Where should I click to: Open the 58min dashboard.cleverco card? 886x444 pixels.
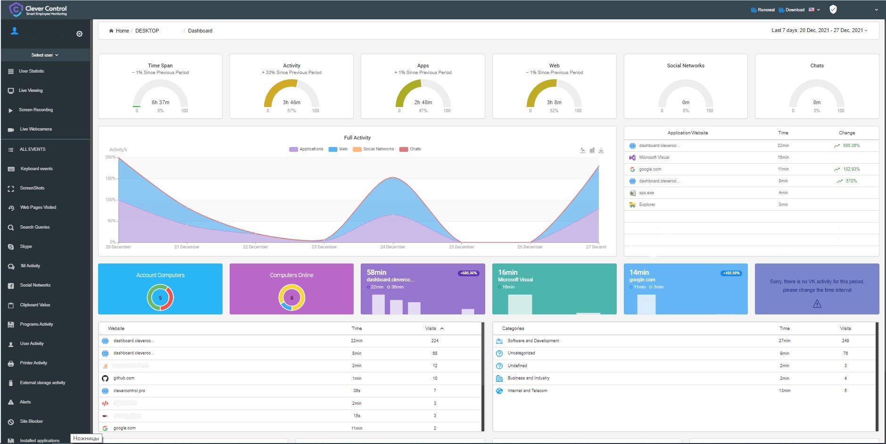point(422,289)
